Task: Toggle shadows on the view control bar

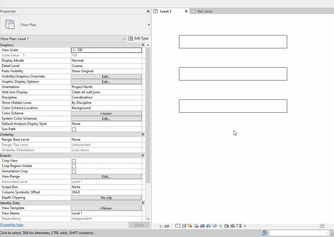Action: pos(196,226)
